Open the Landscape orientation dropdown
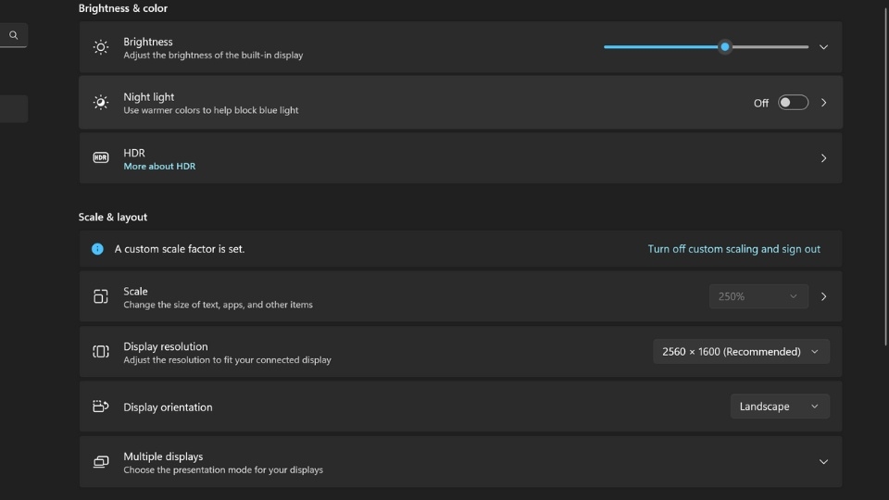Screen dimensions: 889x500 [x=779, y=406]
